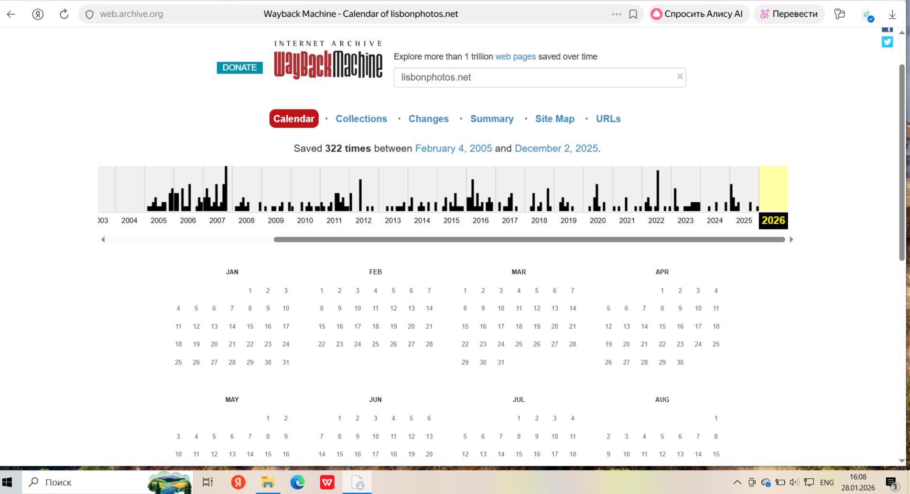Click February 14 in the calendar
The width and height of the screenshot is (910, 494).
point(429,308)
